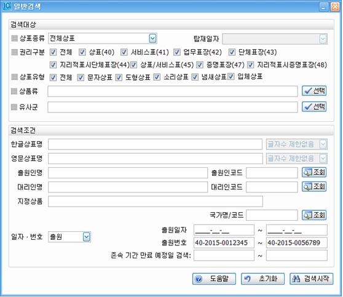
Task: Click the 검색시작 binoculars search button
Action: 311,279
